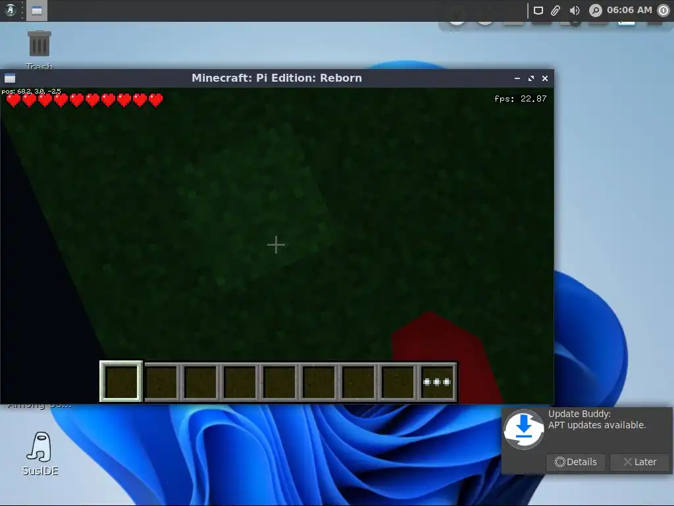This screenshot has width=674, height=506.
Task: Select the first hotbar slot
Action: [121, 381]
